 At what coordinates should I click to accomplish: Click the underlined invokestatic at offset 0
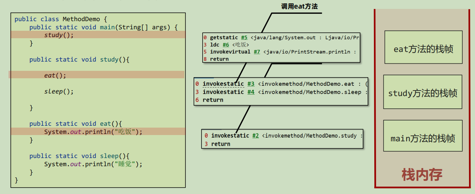[x=223, y=84]
